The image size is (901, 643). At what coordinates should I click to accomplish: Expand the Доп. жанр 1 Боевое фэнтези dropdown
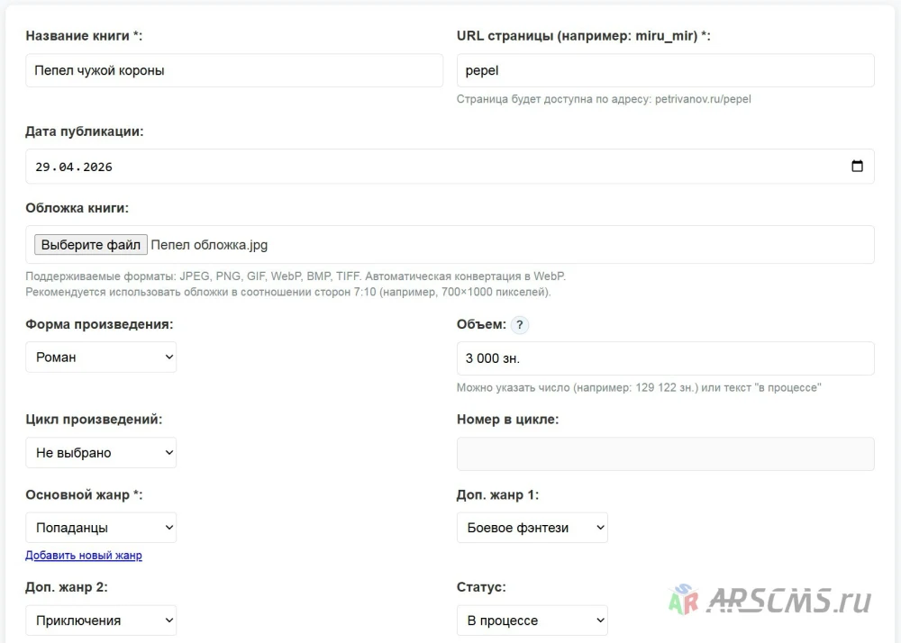click(x=532, y=528)
